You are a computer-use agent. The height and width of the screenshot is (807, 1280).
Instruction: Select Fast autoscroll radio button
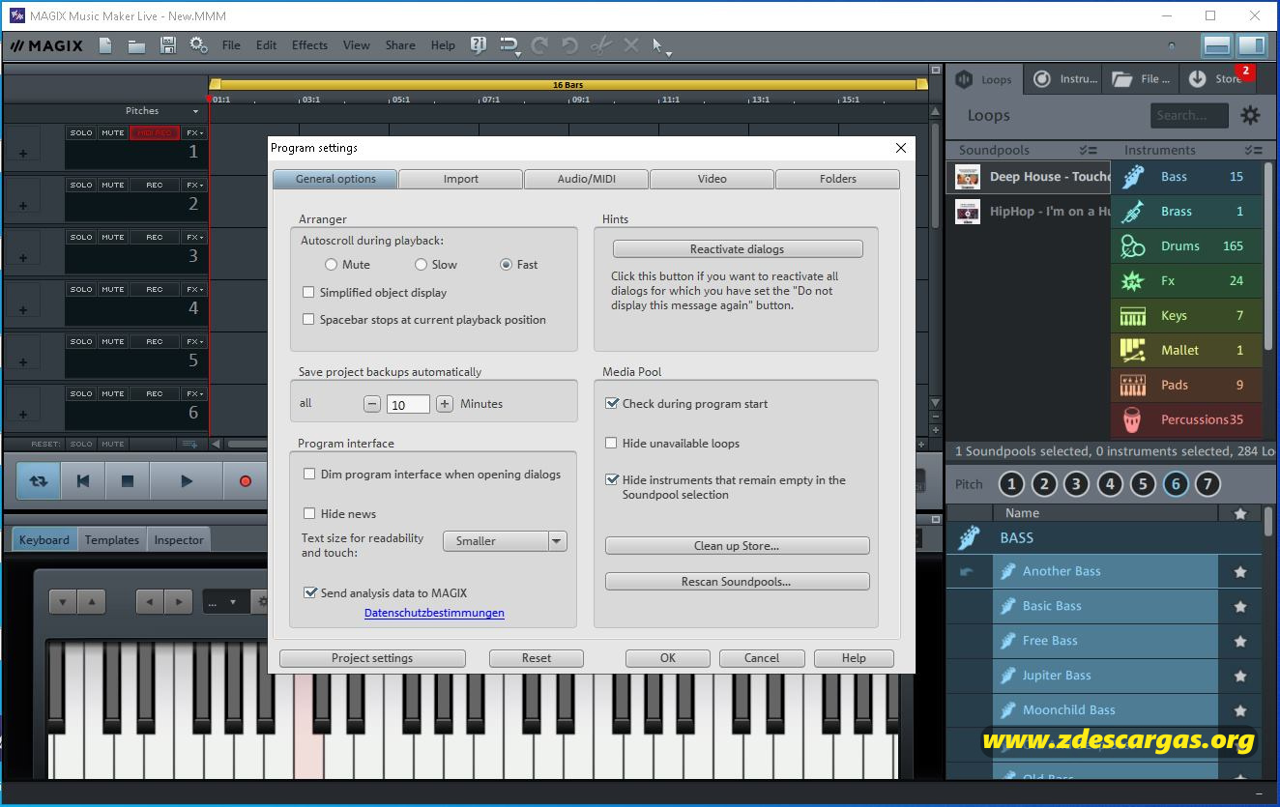(506, 265)
